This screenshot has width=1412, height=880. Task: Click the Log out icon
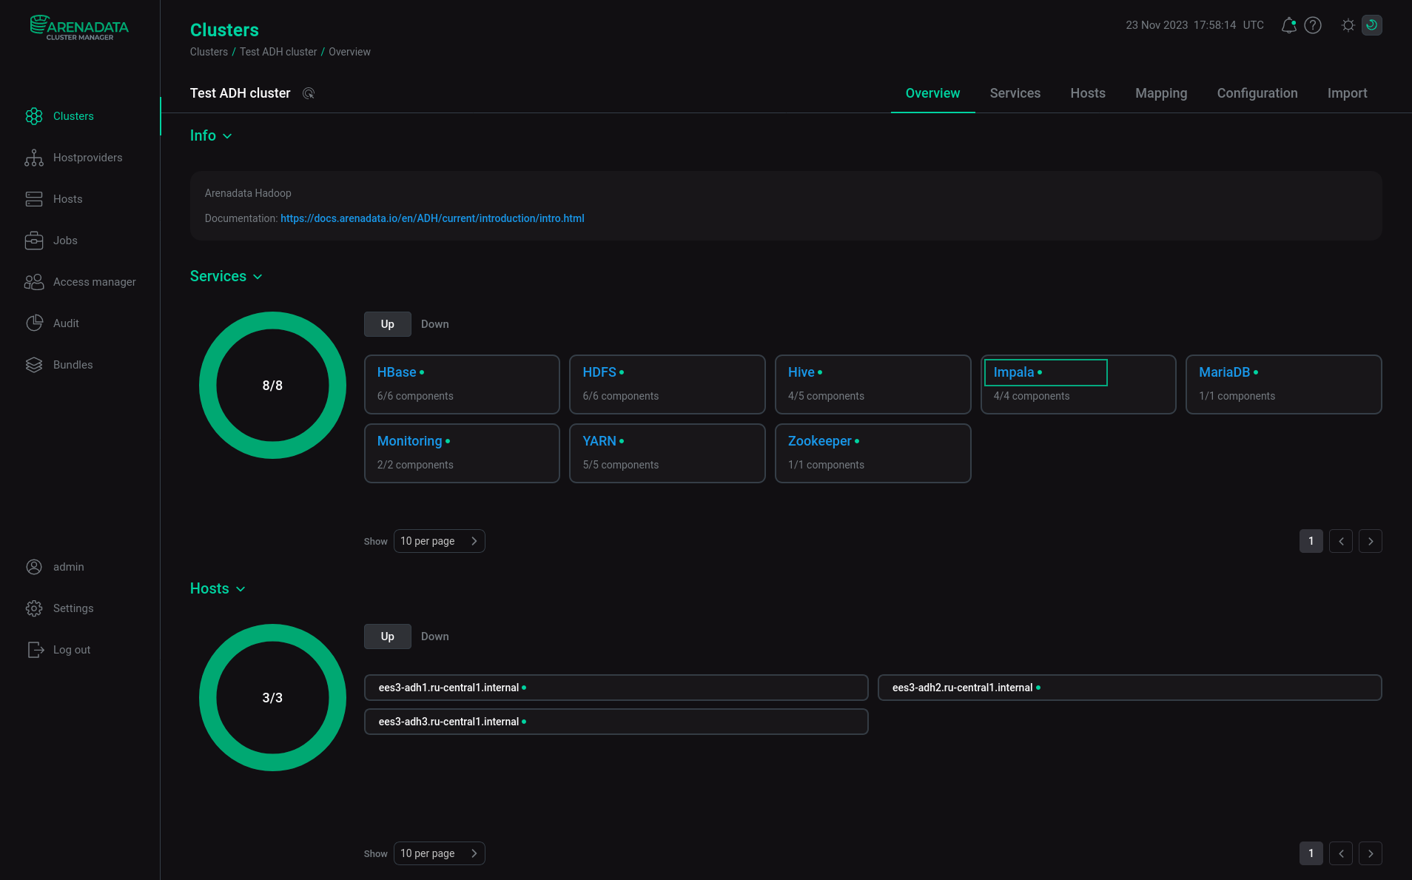[x=36, y=650]
